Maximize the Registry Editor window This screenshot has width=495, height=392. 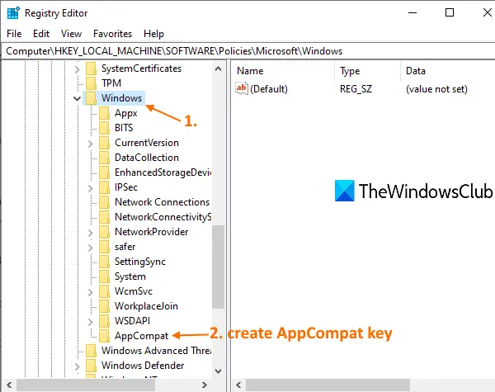click(x=450, y=12)
